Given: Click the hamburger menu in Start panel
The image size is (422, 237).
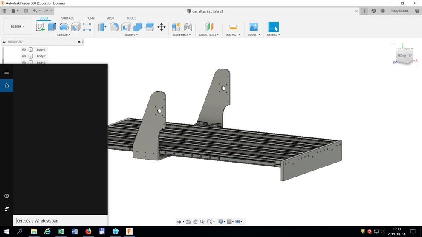Looking at the screenshot, I should pyautogui.click(x=6, y=72).
